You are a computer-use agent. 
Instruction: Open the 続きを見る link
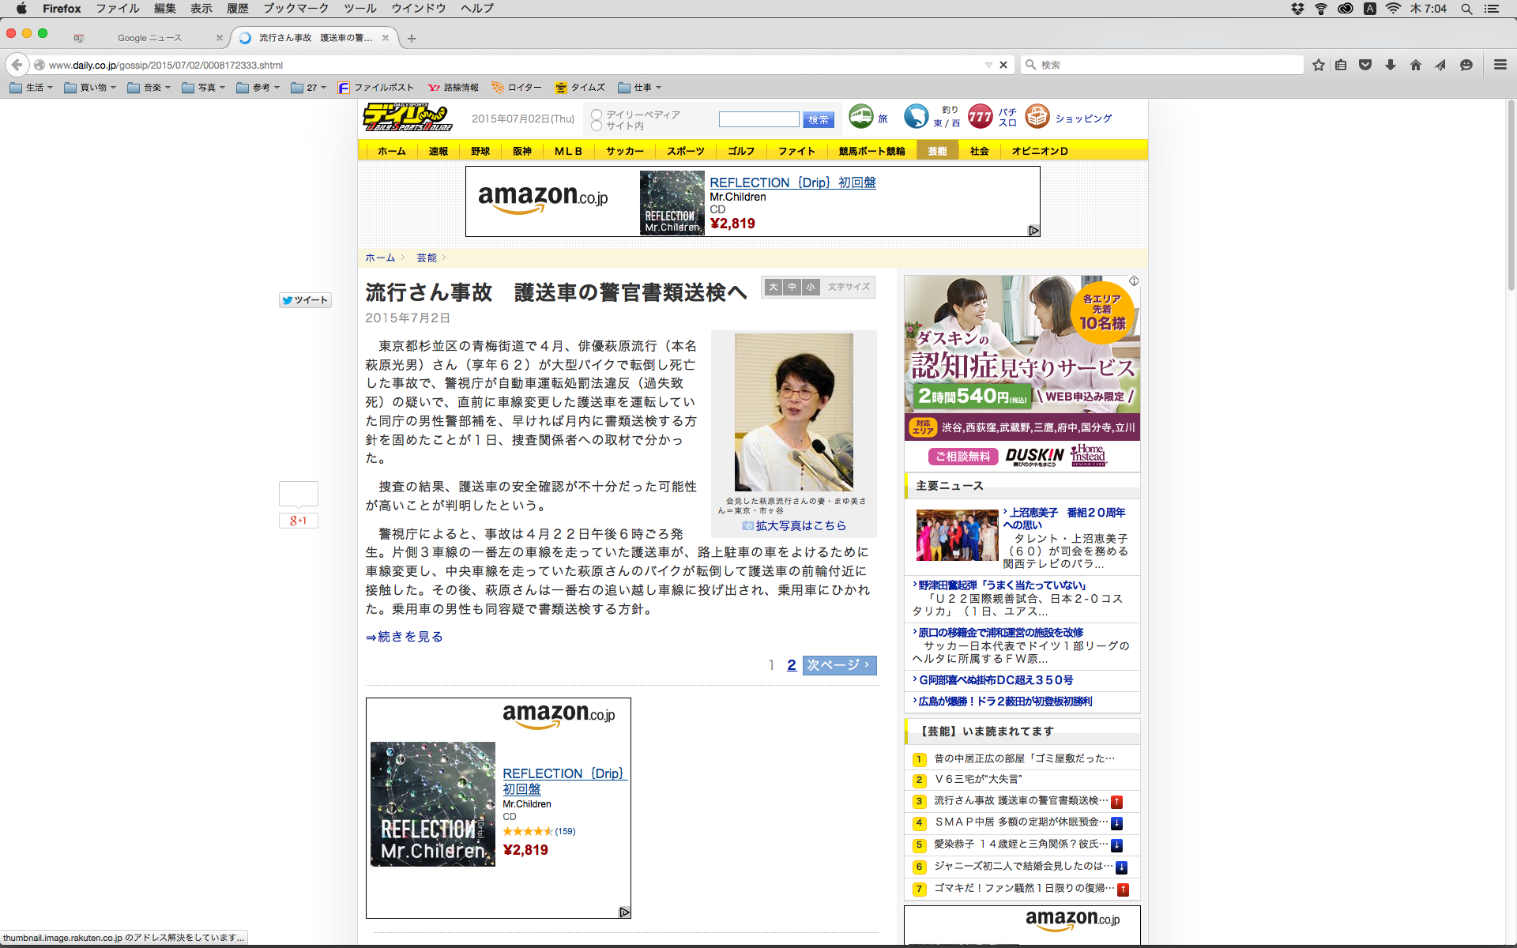tap(405, 637)
